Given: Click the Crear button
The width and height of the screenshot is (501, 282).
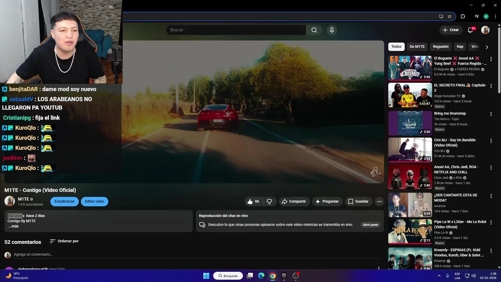Looking at the screenshot, I should coord(451,30).
